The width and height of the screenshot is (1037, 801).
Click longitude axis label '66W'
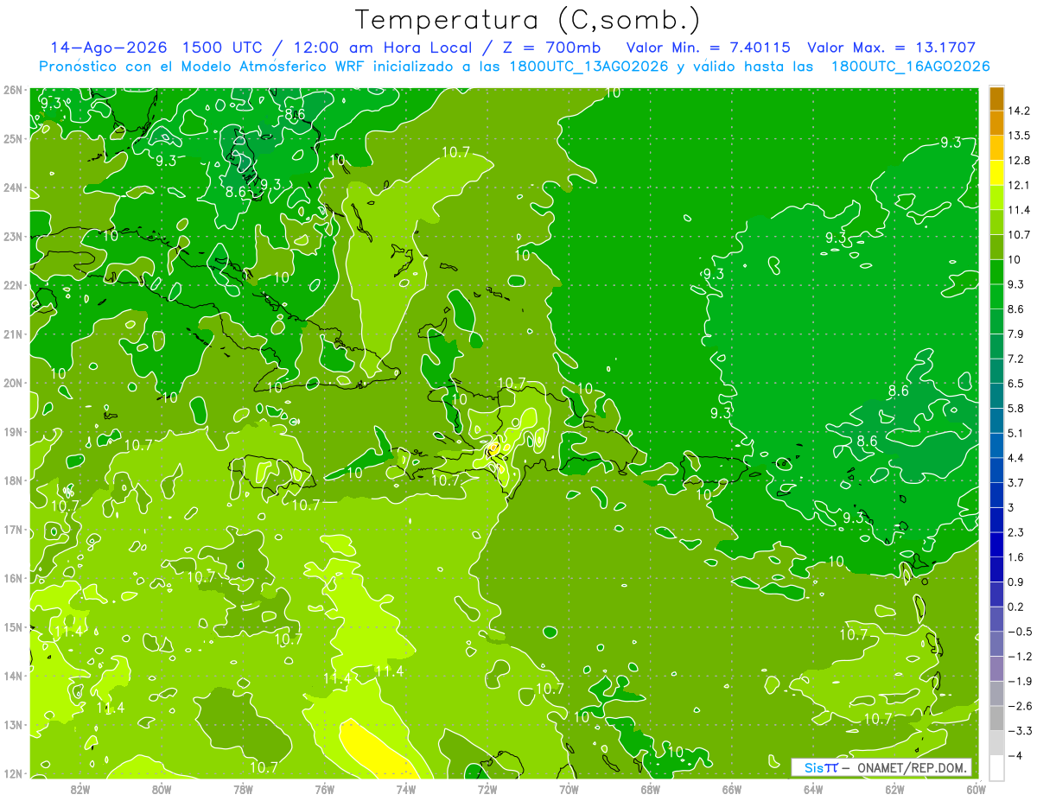point(732,788)
